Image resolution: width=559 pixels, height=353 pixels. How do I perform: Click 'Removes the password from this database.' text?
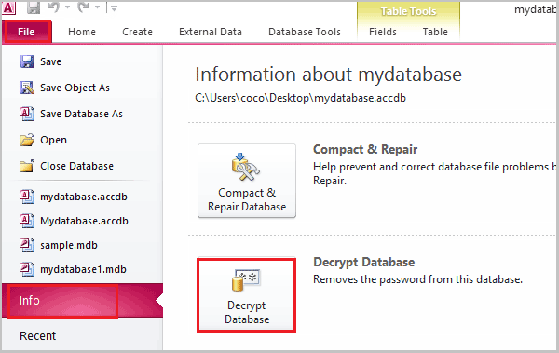[x=417, y=279]
